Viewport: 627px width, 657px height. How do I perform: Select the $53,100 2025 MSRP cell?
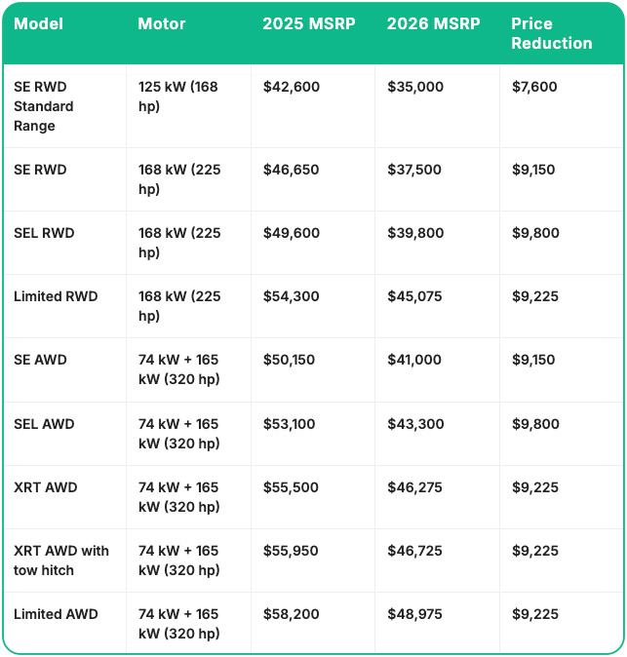tap(291, 424)
